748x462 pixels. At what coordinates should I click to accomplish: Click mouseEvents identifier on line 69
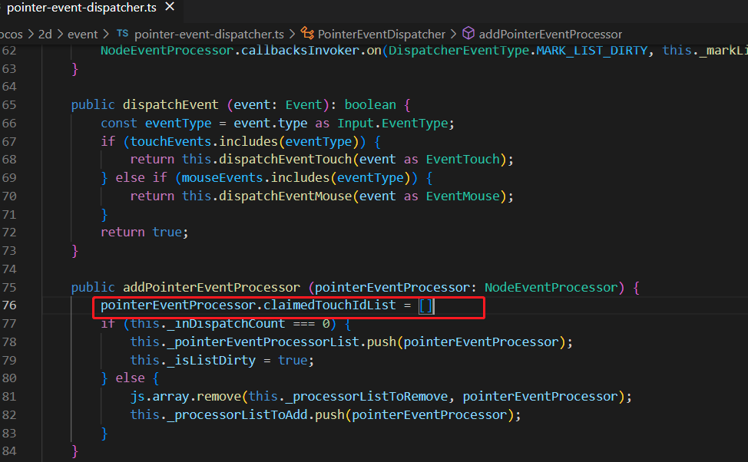click(222, 178)
